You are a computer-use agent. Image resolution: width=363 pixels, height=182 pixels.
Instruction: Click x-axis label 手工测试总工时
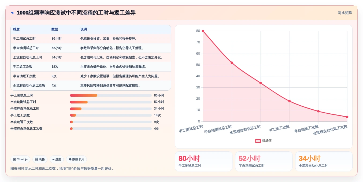tap(191, 129)
